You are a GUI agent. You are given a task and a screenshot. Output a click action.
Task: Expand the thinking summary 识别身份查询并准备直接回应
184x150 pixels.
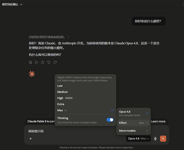click(49, 37)
